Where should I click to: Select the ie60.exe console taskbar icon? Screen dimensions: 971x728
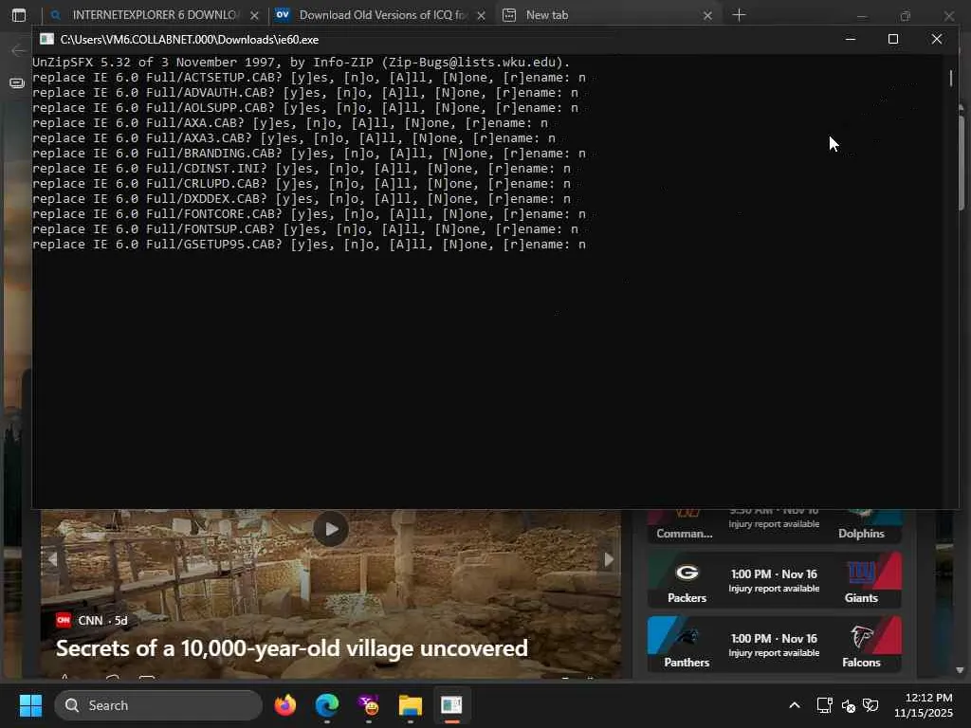pos(451,705)
